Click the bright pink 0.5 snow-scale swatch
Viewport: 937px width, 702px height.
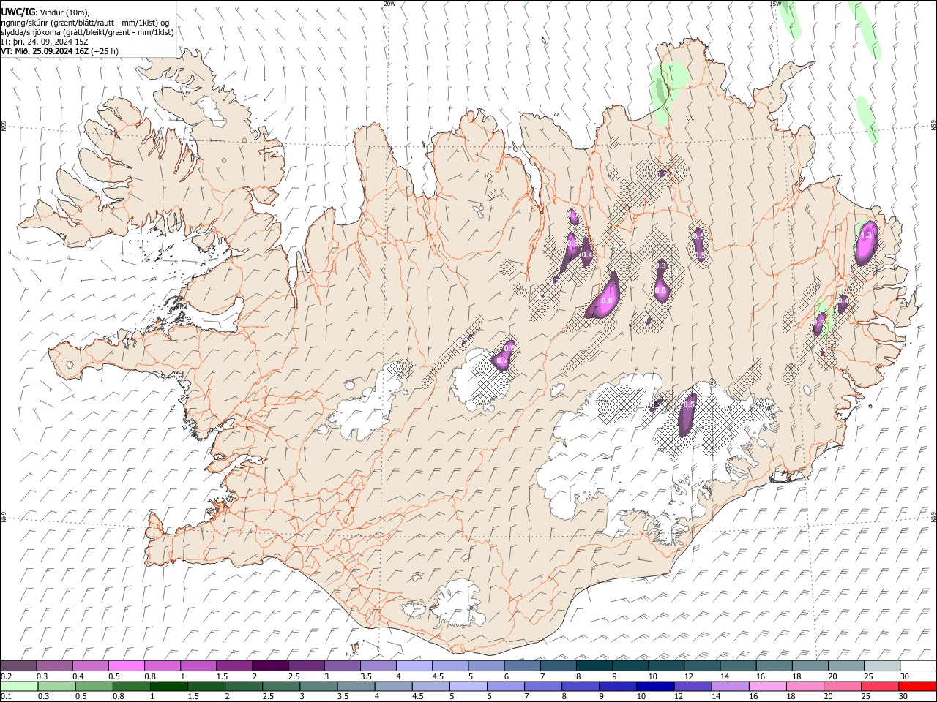click(x=127, y=666)
